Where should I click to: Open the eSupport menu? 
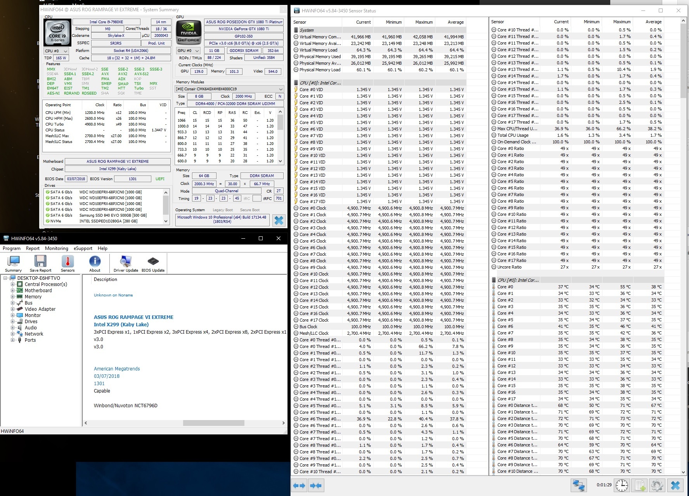click(x=83, y=248)
